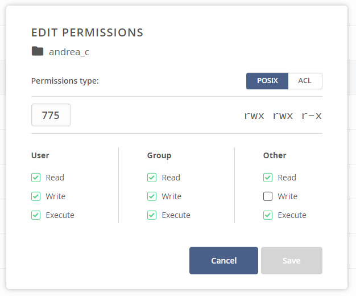Click the r-x symbolic permission text
The image size is (356, 296).
tap(312, 116)
